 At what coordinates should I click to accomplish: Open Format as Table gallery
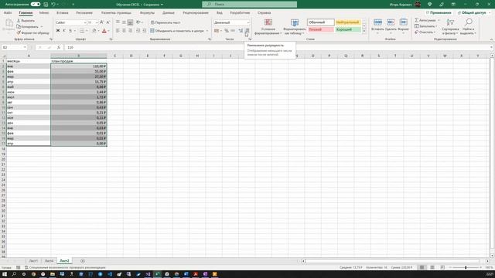click(295, 26)
